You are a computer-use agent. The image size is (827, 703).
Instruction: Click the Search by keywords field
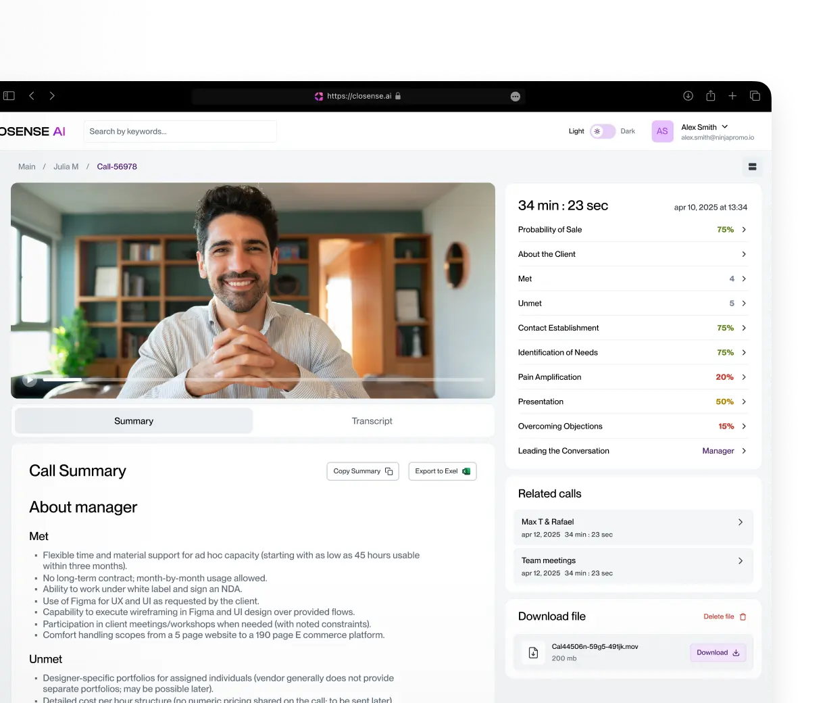[x=180, y=131]
